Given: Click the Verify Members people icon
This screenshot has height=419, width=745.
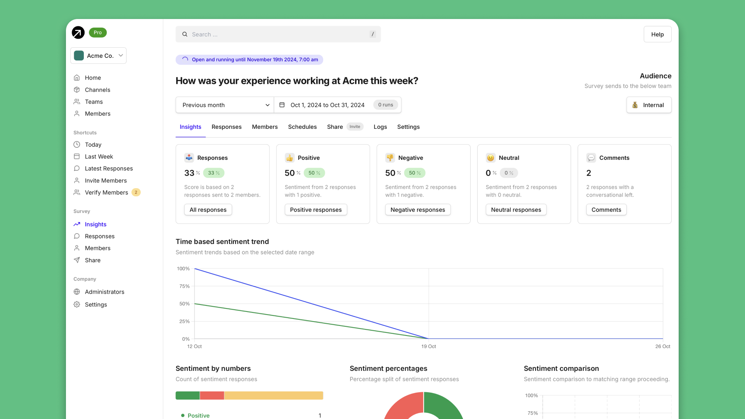Looking at the screenshot, I should 77,192.
